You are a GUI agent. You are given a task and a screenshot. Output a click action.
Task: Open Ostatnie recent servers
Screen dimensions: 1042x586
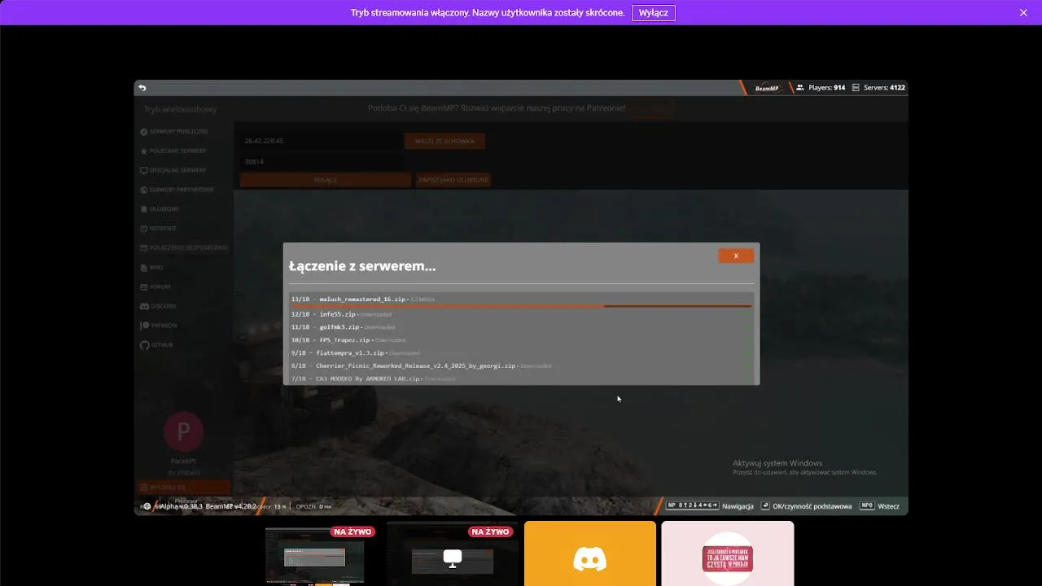(x=158, y=228)
